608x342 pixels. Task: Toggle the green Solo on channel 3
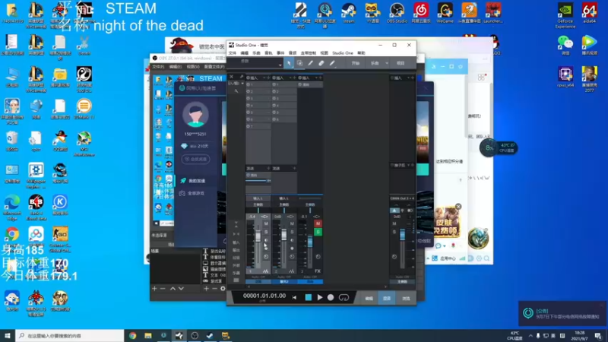(x=318, y=232)
